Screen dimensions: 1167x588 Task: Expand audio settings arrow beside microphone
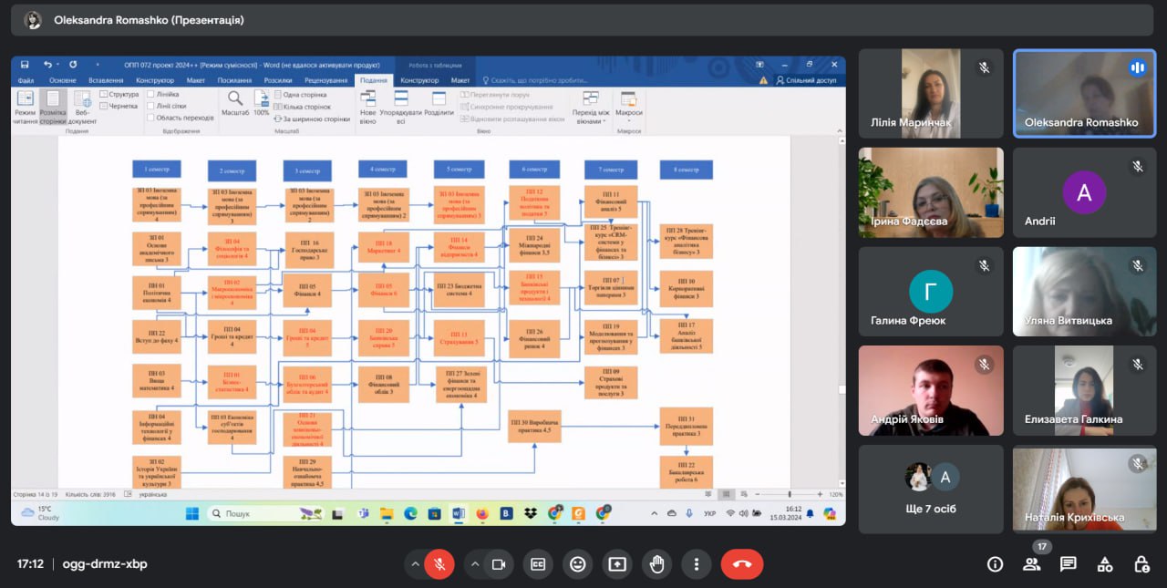coord(416,564)
